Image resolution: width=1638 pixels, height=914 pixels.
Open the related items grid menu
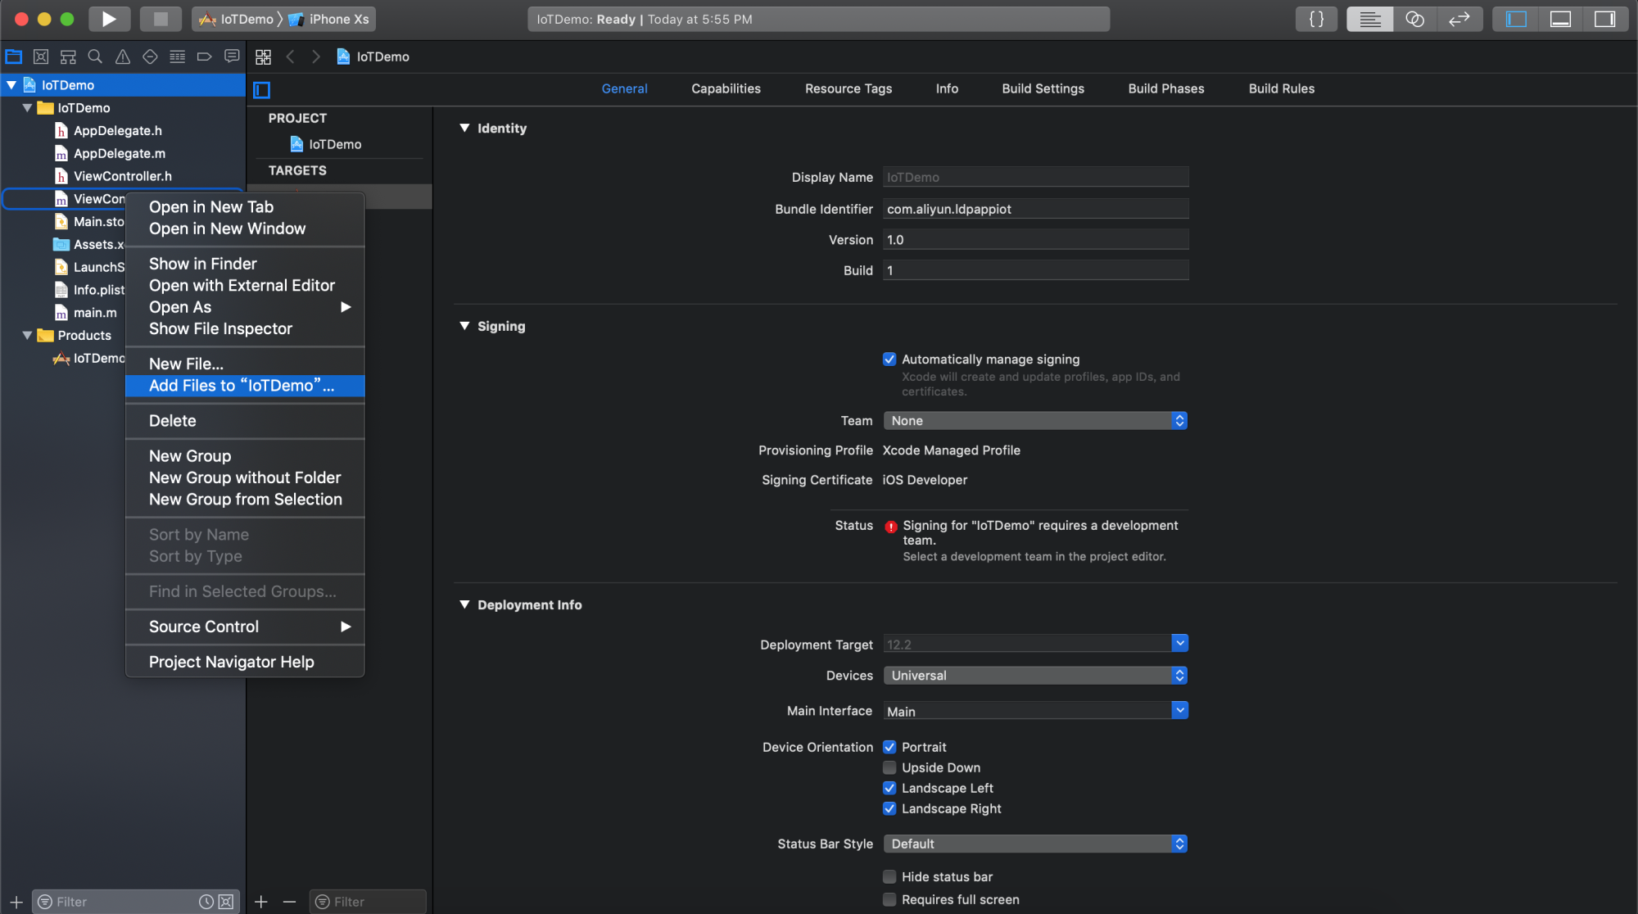(x=263, y=57)
